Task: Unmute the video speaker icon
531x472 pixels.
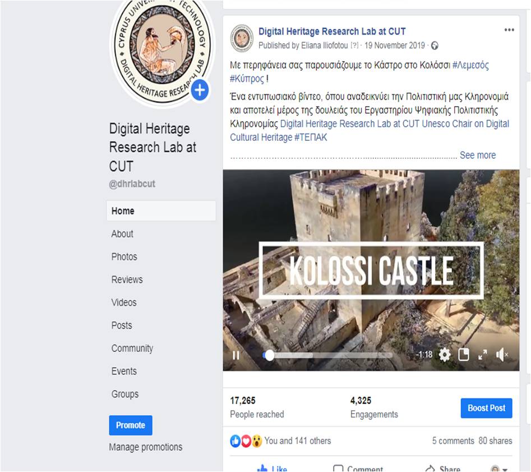Action: pos(502,355)
